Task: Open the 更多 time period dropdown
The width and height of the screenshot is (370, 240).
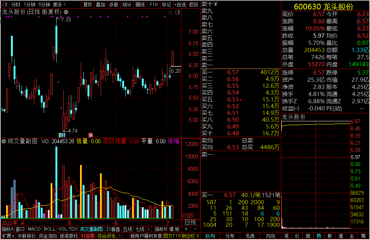Action: pos(59,5)
